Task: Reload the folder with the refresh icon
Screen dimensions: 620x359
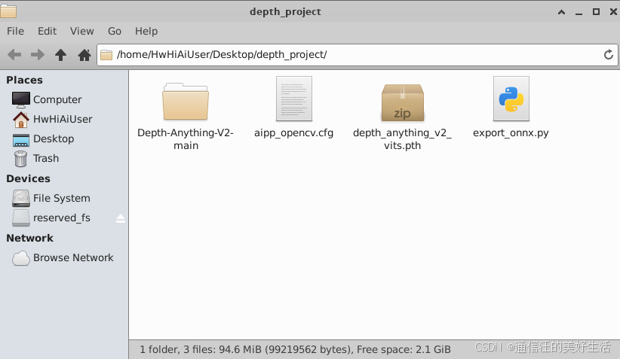Action: 609,55
